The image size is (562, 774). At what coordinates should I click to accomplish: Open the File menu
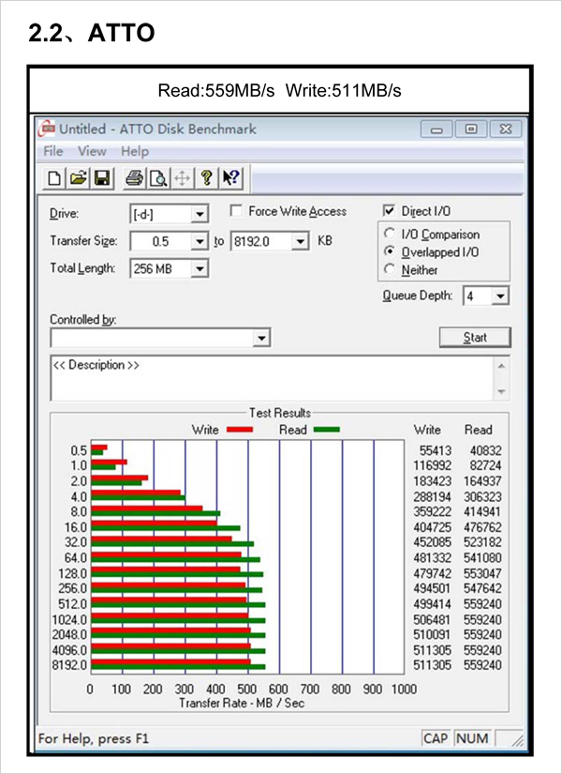click(53, 152)
